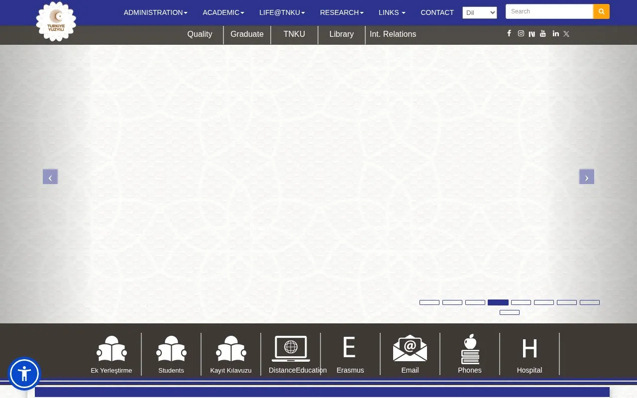The width and height of the screenshot is (637, 398).
Task: Open the Phones apple-and-books icon
Action: 470,349
